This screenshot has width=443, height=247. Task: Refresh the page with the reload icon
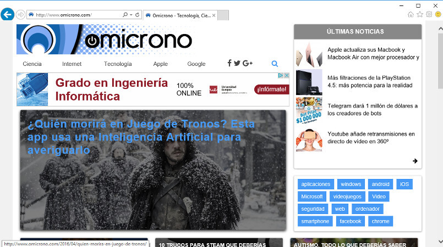pyautogui.click(x=137, y=15)
